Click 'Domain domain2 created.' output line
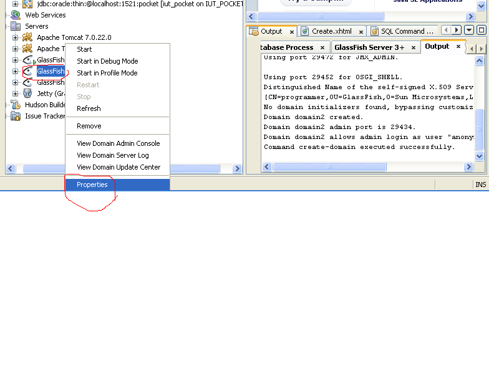 tap(313, 117)
